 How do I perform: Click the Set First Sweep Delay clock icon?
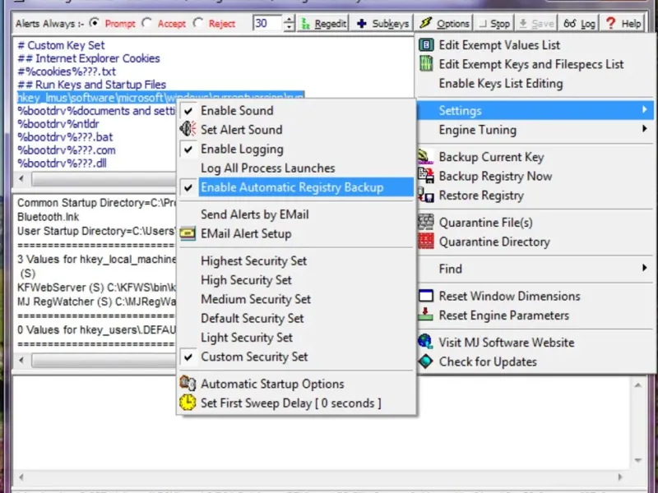(188, 403)
